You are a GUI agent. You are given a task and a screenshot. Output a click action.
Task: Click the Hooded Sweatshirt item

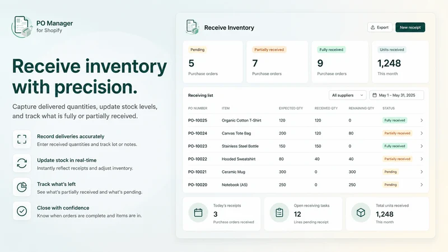click(239, 159)
